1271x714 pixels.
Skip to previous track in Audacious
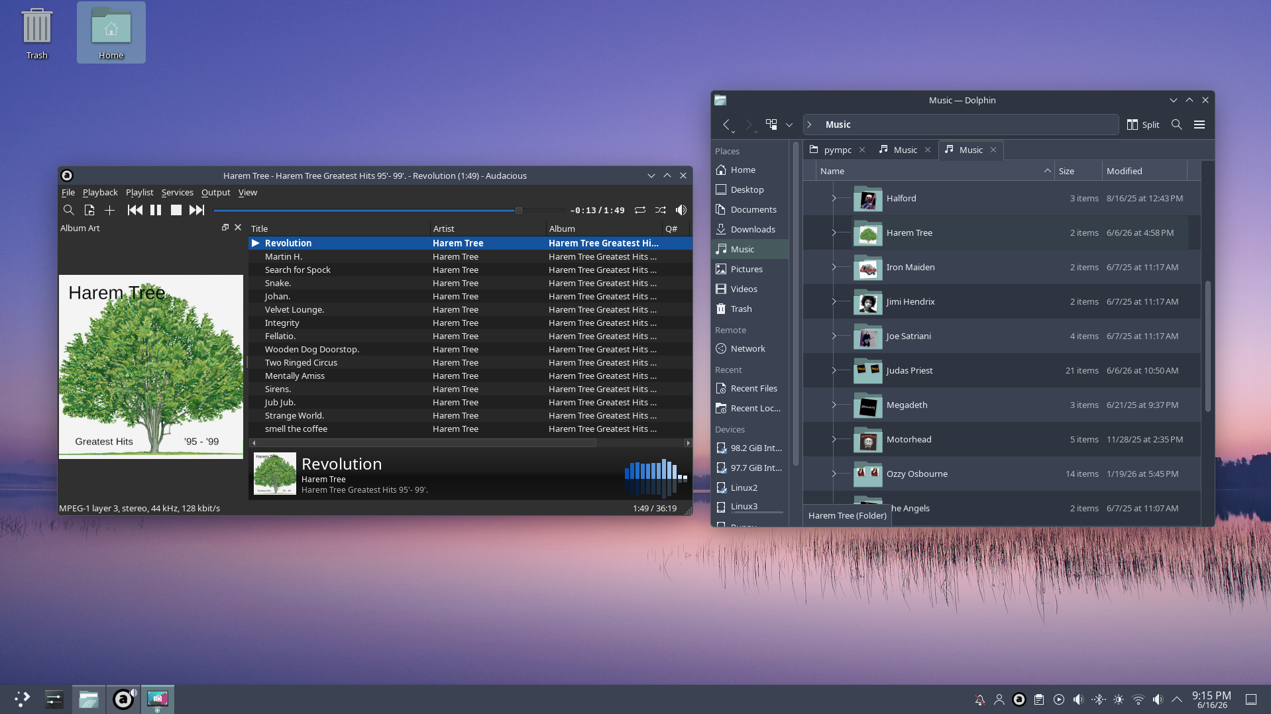coord(135,210)
